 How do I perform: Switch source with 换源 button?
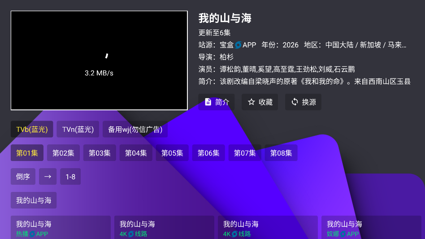(303, 102)
